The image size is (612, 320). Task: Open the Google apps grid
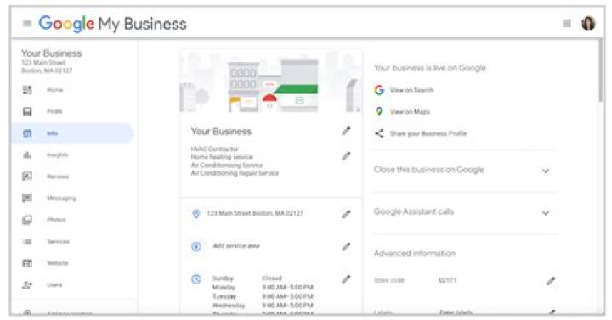pos(567,24)
